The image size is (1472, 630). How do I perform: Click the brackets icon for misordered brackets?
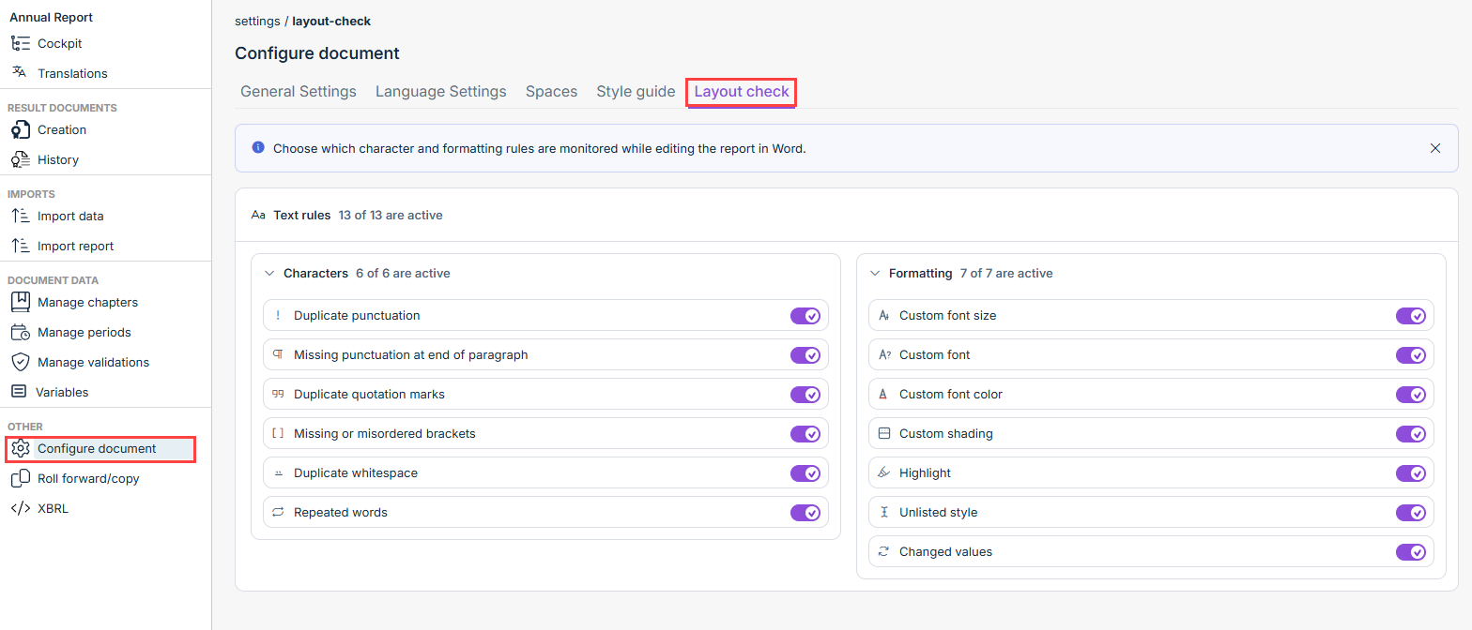pos(278,433)
